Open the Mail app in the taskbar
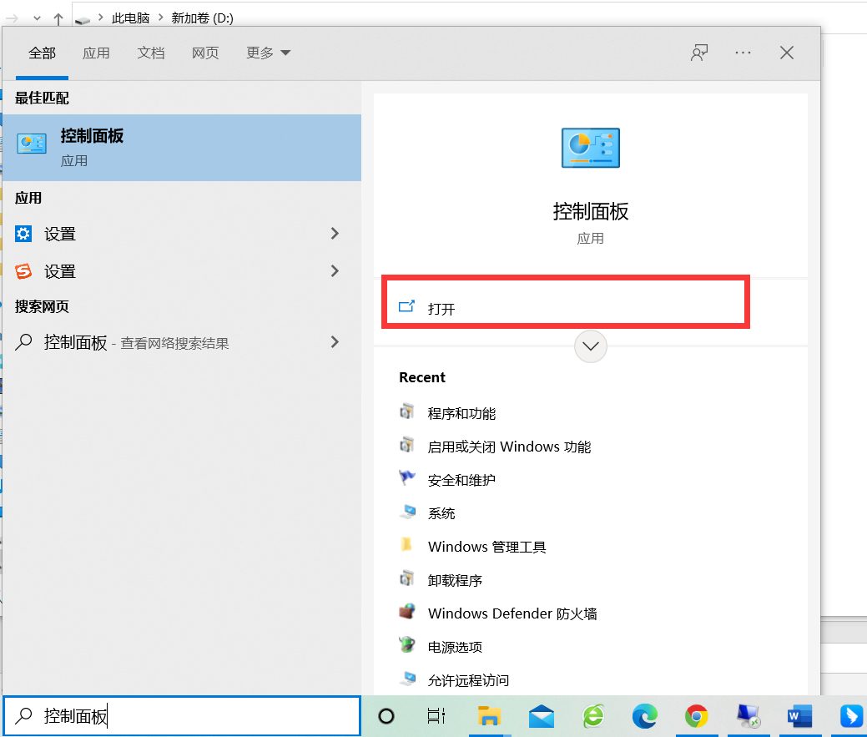 542,716
